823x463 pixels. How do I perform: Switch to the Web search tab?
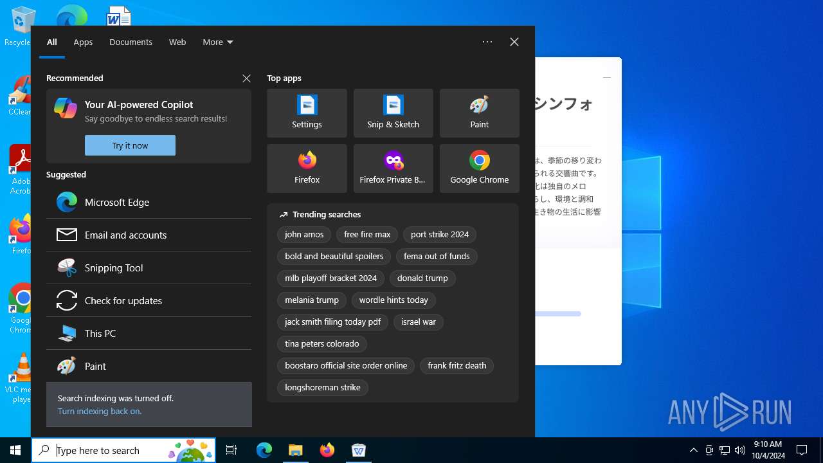coord(177,42)
